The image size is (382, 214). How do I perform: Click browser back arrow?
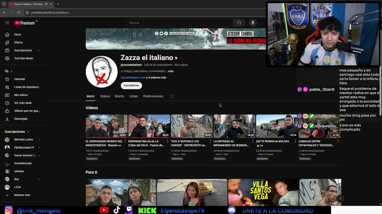click(4, 12)
